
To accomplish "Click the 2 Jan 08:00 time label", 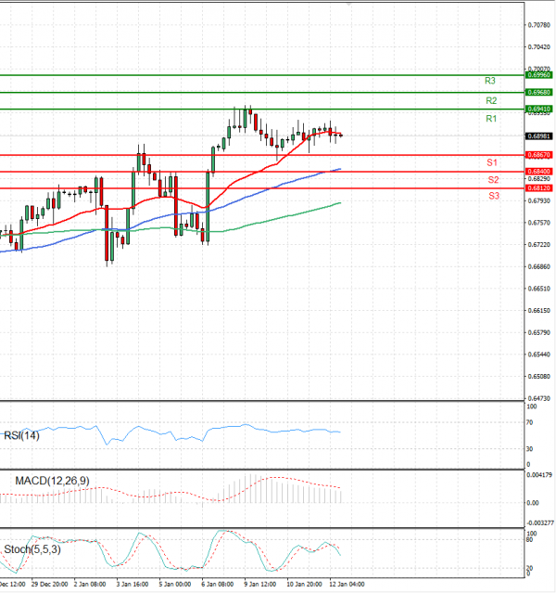I will click(x=90, y=585).
